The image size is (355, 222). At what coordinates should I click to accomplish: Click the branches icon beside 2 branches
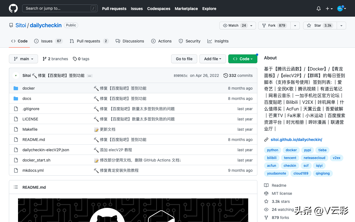[x=45, y=59]
